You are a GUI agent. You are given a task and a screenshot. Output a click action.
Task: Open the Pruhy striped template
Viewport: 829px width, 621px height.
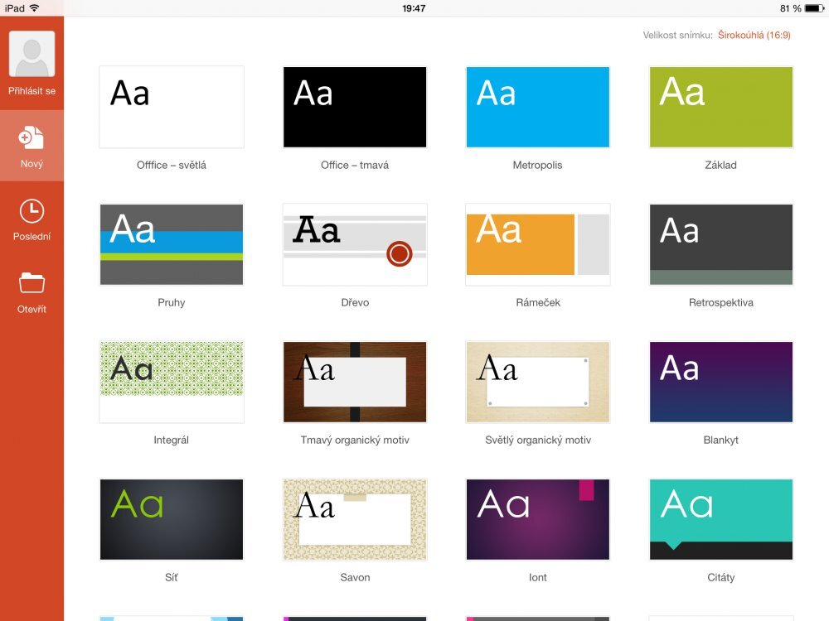tap(171, 243)
